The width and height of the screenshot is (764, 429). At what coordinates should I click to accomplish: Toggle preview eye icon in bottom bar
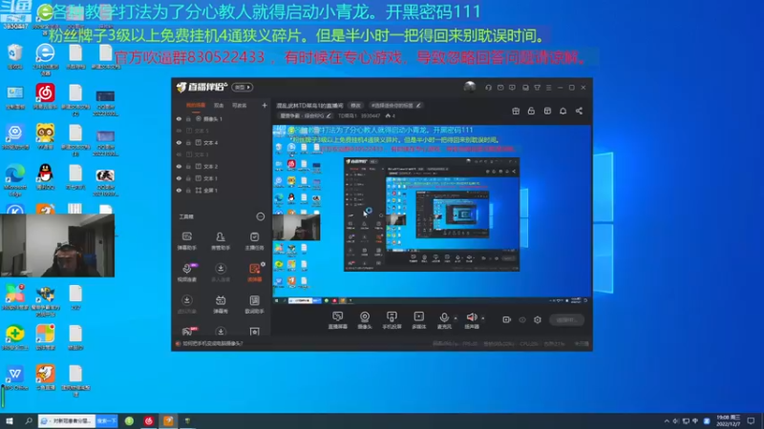click(522, 319)
